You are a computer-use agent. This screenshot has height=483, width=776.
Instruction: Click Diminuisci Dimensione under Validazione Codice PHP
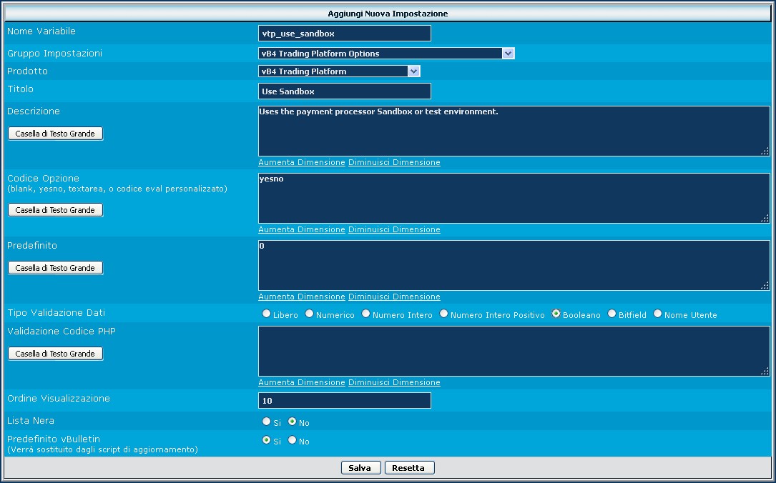(394, 382)
